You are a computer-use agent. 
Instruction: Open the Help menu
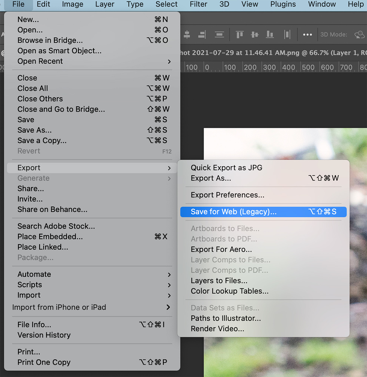[x=356, y=4]
